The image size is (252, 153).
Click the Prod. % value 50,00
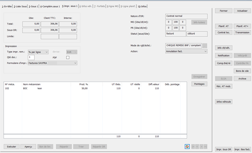tap(85, 88)
